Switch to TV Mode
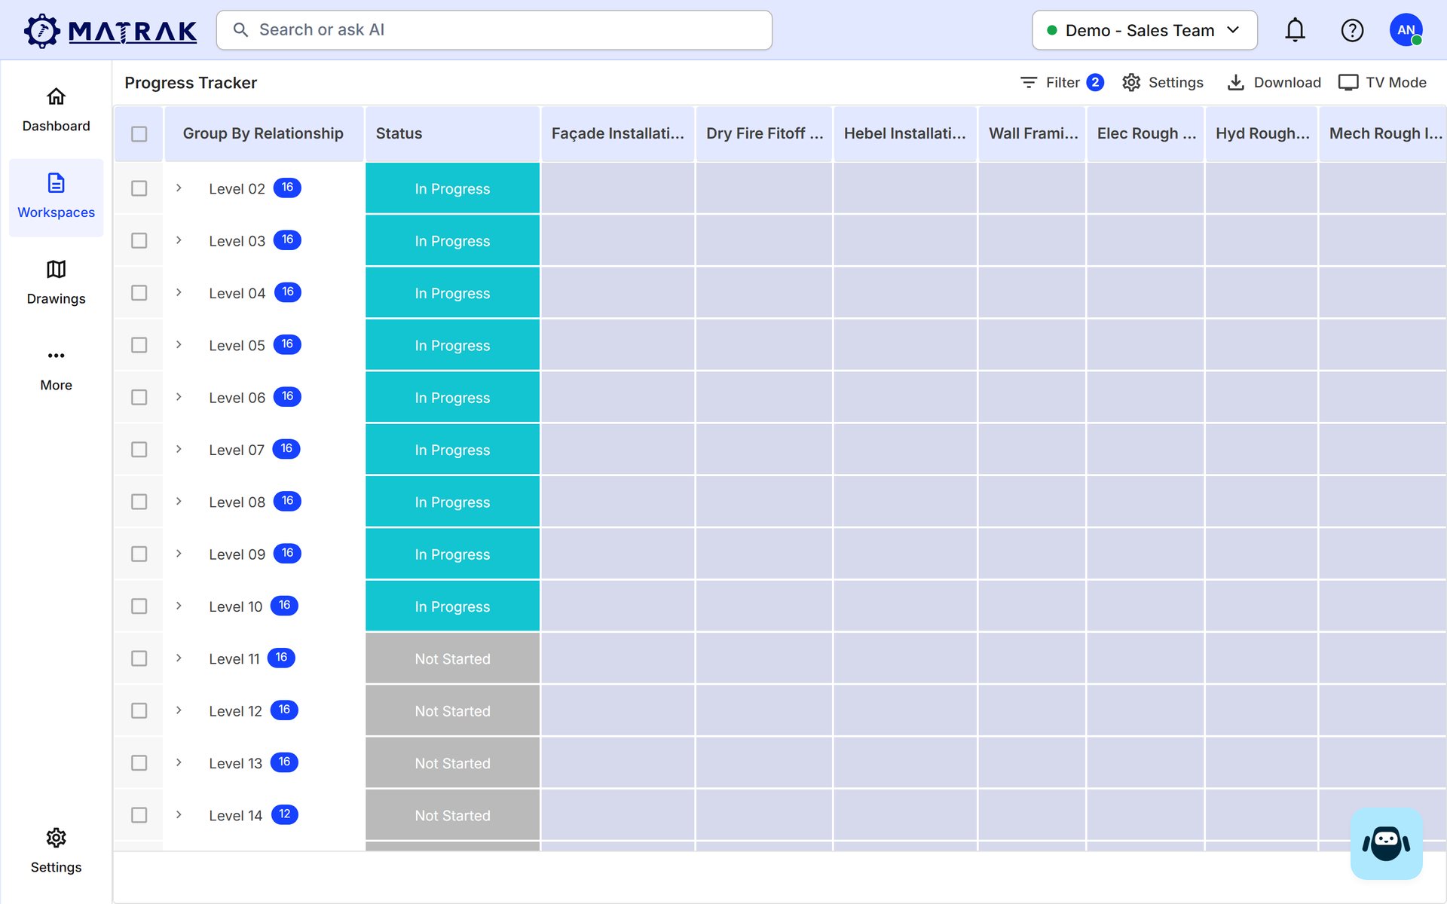1447x904 pixels. pyautogui.click(x=1382, y=82)
